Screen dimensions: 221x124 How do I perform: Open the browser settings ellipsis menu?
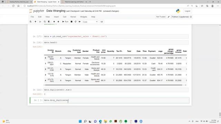218,6
